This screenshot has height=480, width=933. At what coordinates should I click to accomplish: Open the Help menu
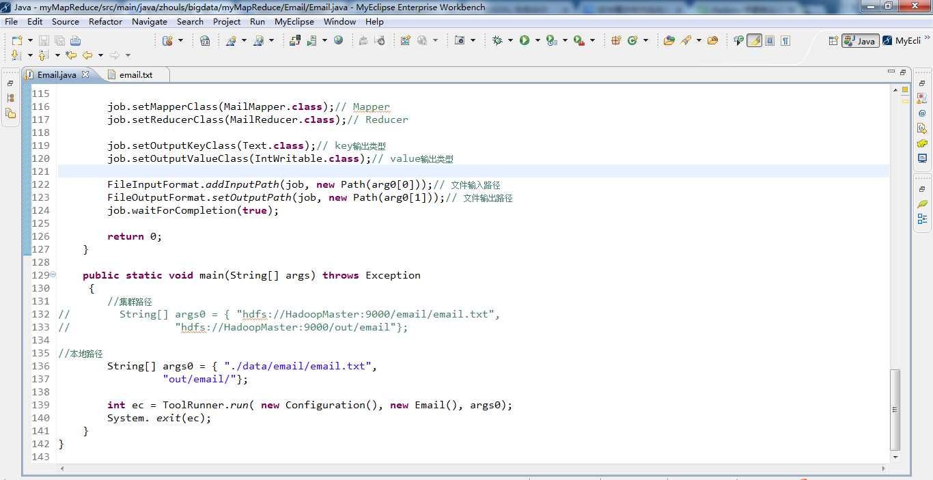tap(374, 21)
